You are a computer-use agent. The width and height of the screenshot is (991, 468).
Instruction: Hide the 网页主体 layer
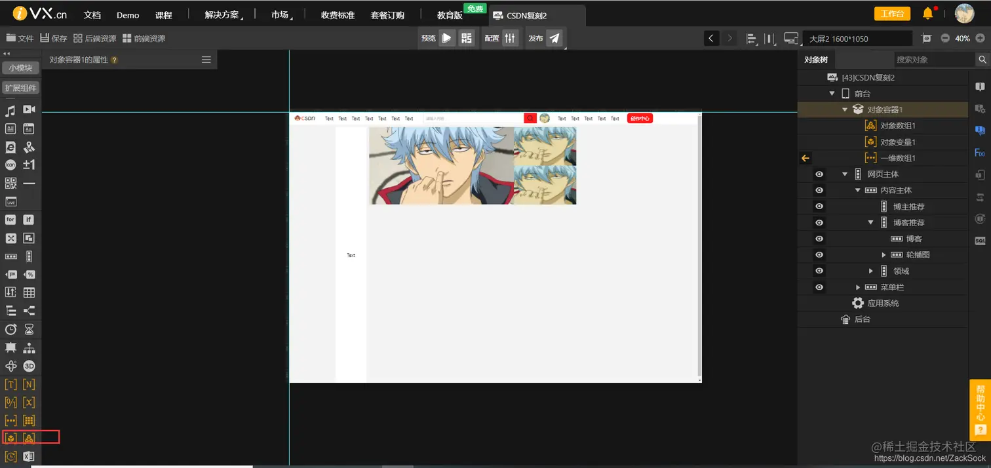coord(819,174)
